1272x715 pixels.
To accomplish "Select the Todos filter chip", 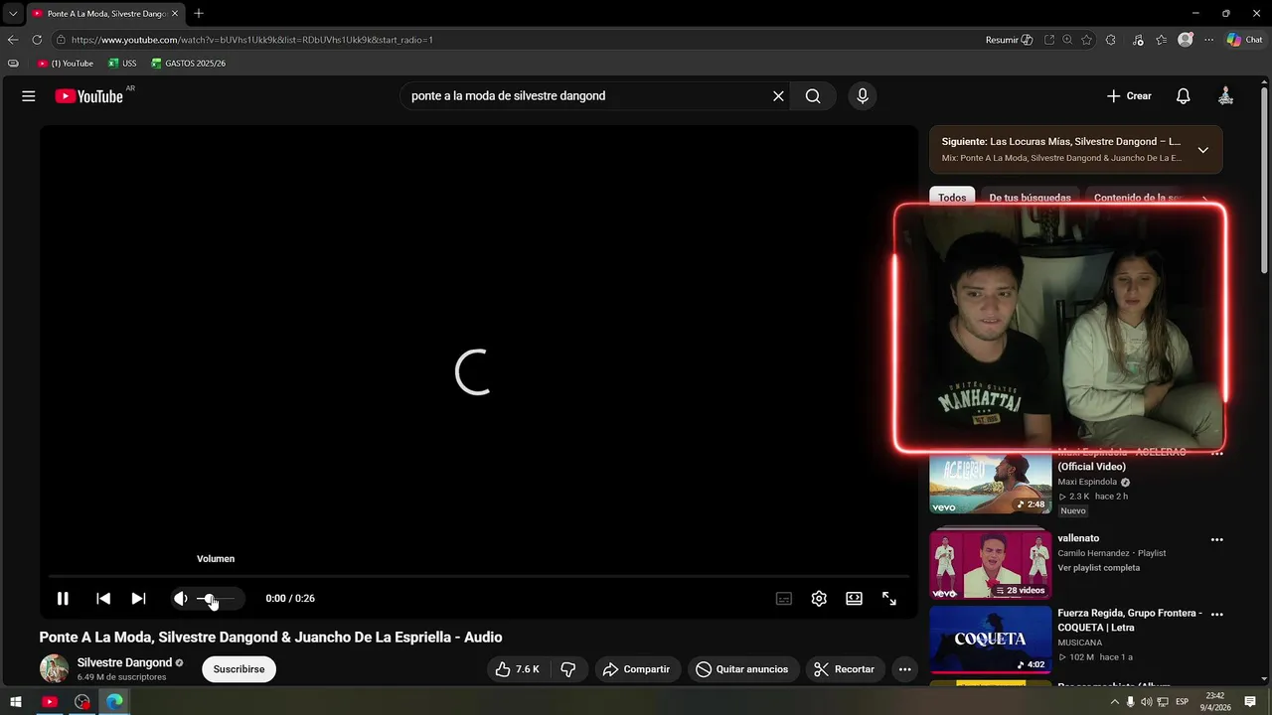I will point(952,197).
